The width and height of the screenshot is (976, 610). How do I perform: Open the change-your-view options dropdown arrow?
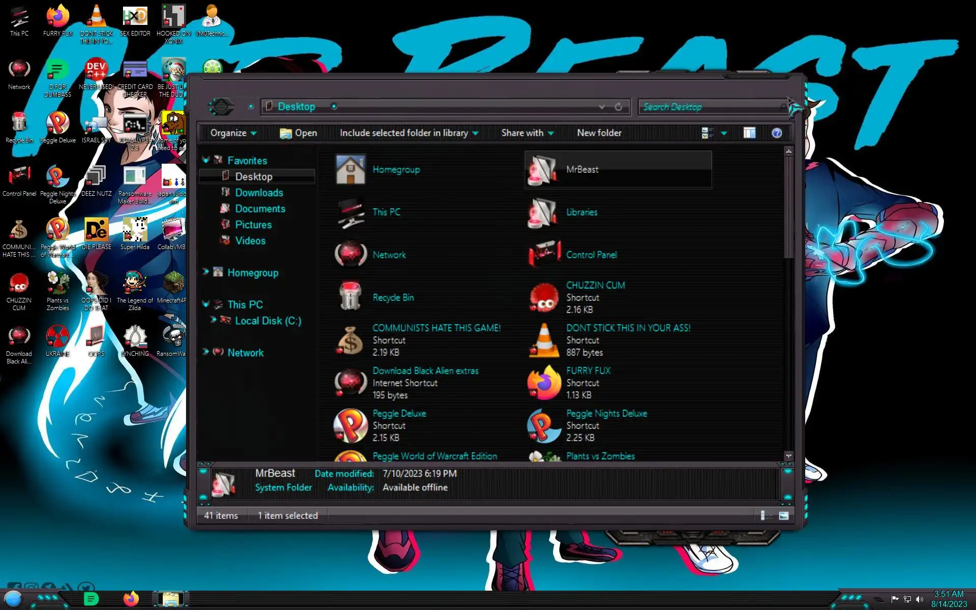coord(724,133)
